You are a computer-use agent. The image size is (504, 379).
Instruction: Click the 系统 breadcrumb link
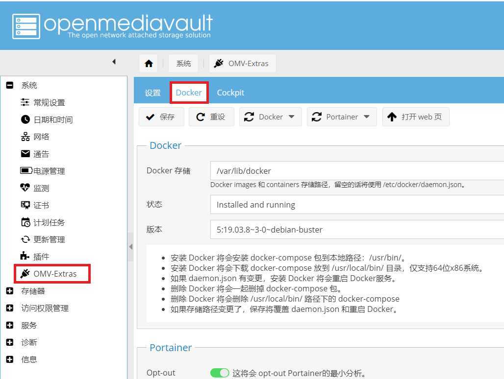[183, 64]
